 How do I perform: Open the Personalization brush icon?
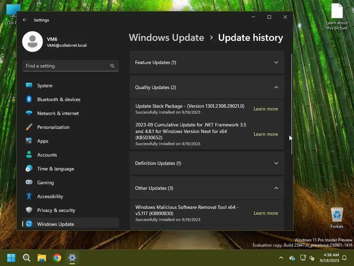[29, 127]
